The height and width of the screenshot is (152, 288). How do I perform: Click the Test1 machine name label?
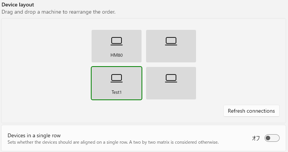click(117, 92)
